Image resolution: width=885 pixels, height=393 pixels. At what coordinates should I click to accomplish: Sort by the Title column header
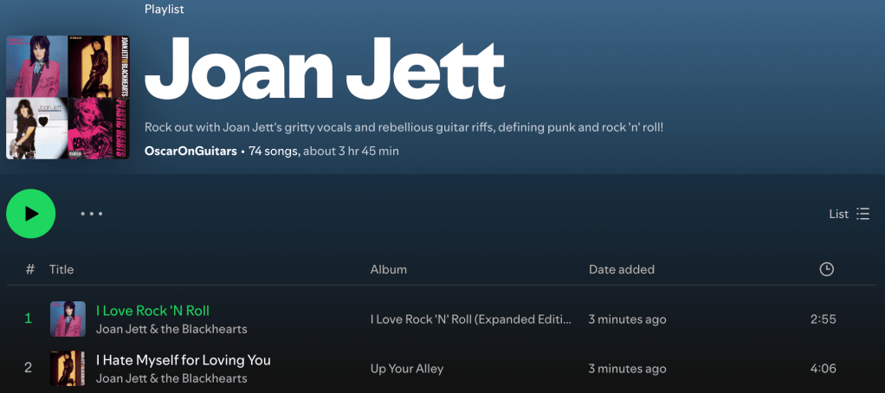point(61,269)
